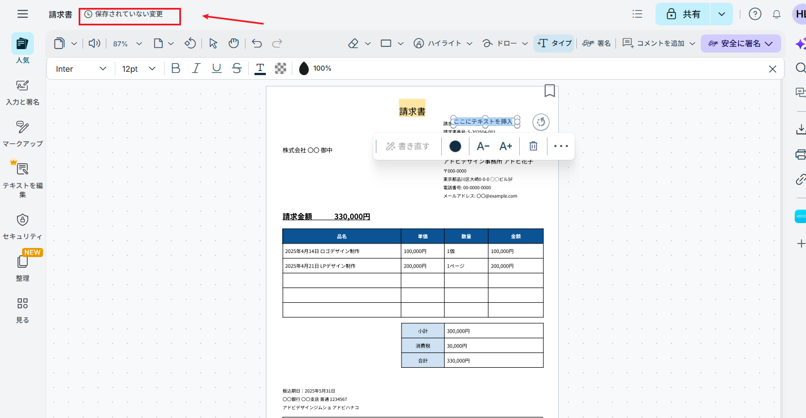This screenshot has width=806, height=418.
Task: Expand the ハイライト options dropdown
Action: pyautogui.click(x=469, y=43)
